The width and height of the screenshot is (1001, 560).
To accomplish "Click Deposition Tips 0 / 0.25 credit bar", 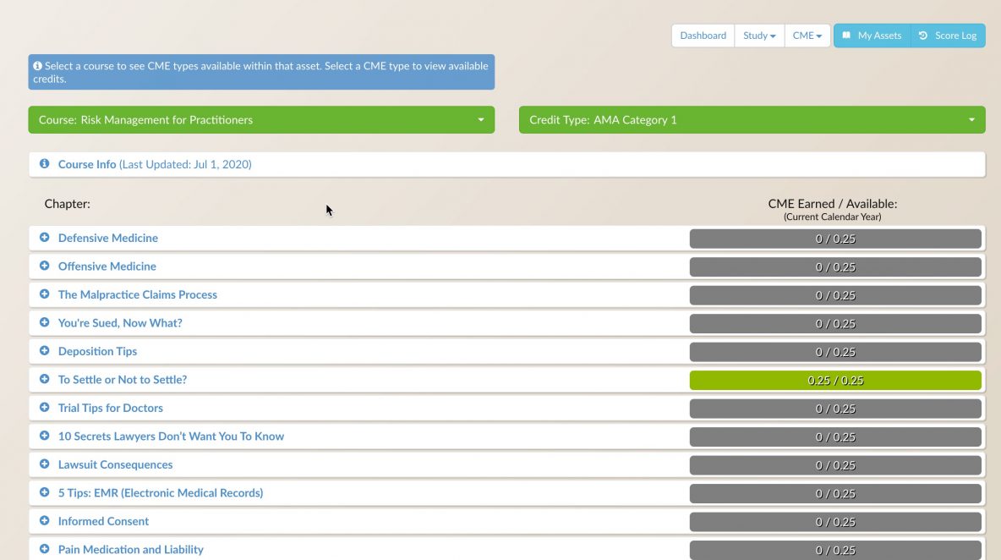I will coord(835,352).
